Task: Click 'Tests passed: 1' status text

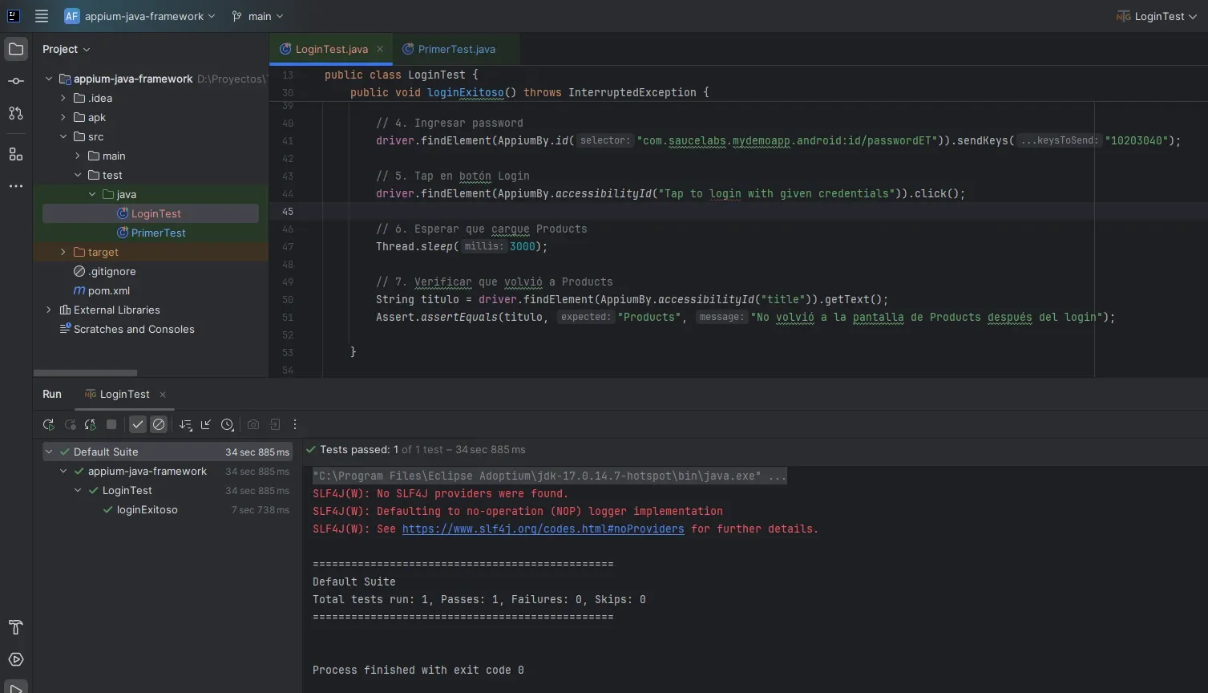Action: [x=359, y=449]
